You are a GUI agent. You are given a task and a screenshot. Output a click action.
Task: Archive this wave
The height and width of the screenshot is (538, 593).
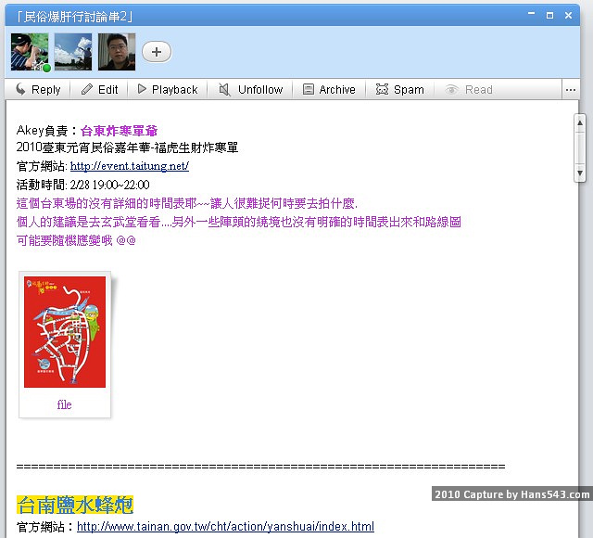[x=329, y=90]
